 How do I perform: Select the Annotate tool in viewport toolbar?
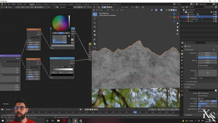pyautogui.click(x=95, y=40)
